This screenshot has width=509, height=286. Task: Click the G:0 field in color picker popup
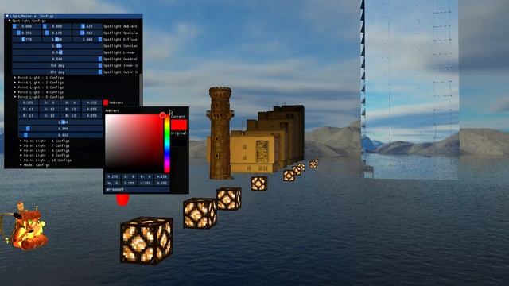129,176
